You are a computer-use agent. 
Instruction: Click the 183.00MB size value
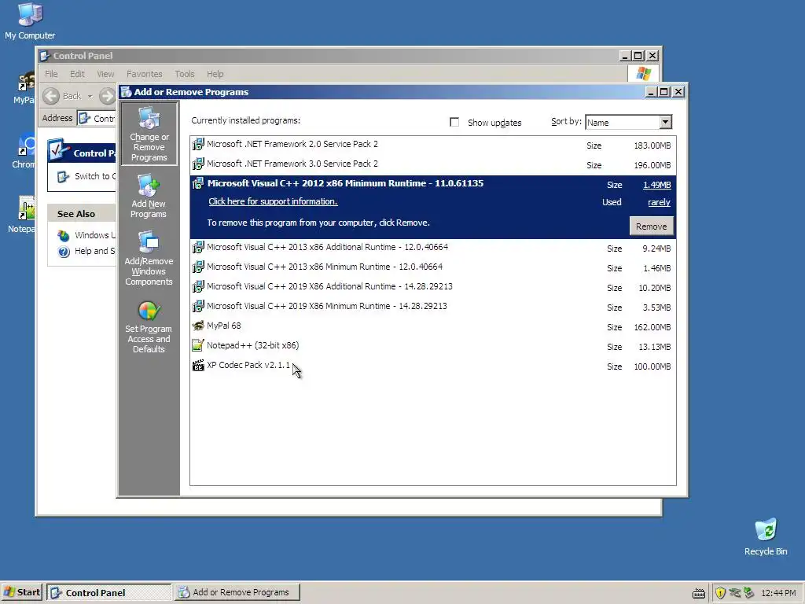[652, 145]
